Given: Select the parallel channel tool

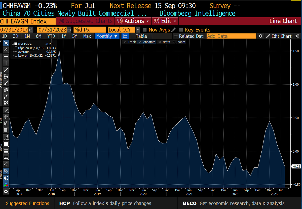Looking at the screenshot, I should pyautogui.click(x=6, y=90).
